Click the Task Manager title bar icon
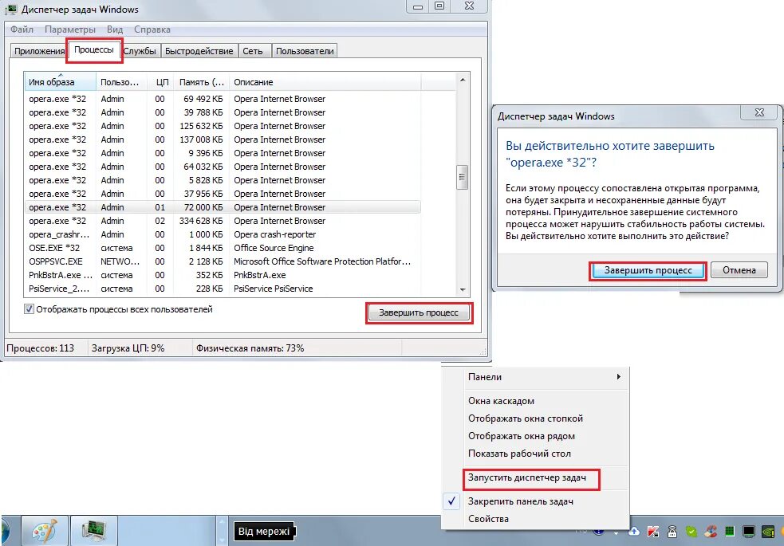784x546 pixels. [x=10, y=9]
